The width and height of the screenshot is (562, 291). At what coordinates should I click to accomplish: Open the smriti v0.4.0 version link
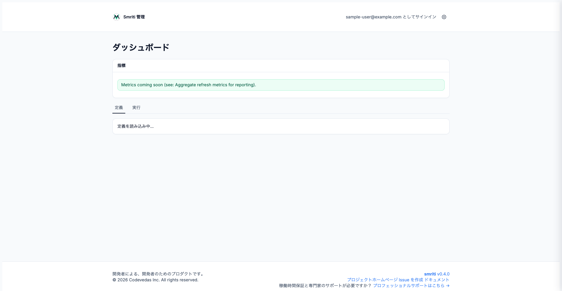pos(436,274)
